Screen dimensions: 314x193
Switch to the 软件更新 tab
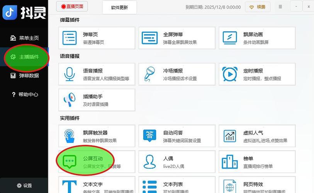[x=119, y=7]
